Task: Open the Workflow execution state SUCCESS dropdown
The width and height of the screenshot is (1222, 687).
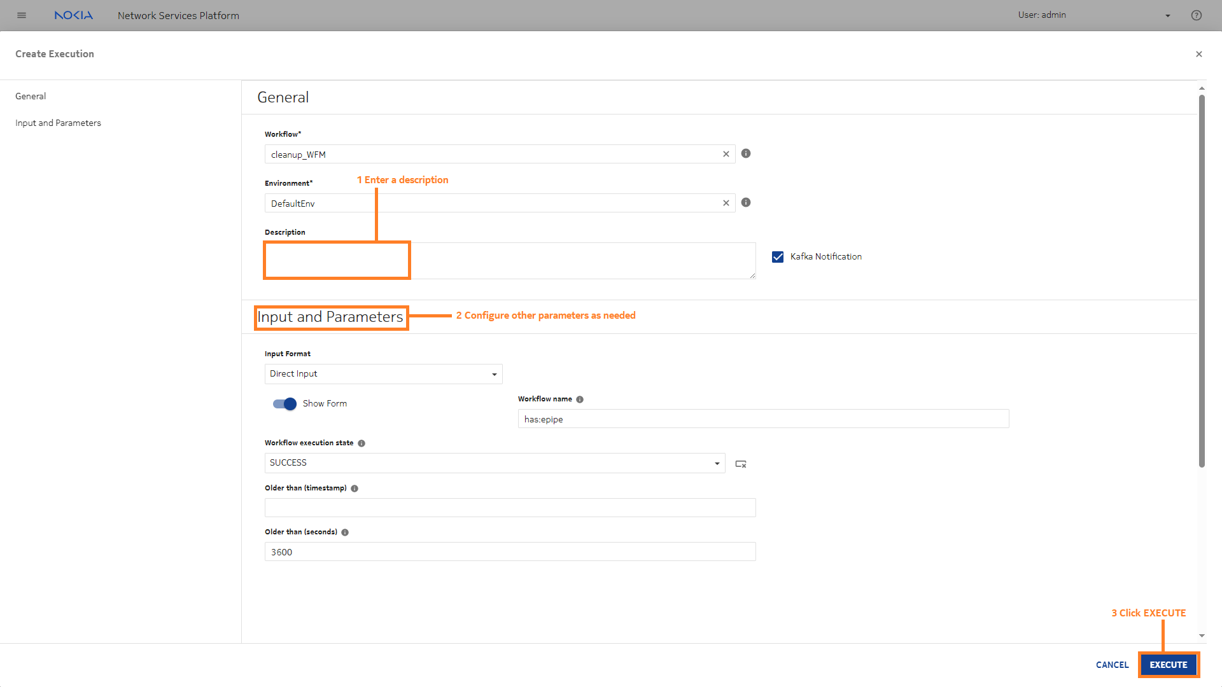Action: tap(495, 463)
